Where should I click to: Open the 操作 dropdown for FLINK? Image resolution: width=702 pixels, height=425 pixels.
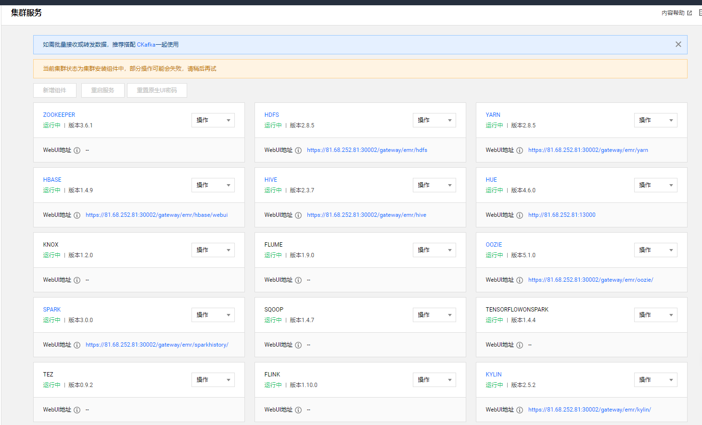[434, 380]
